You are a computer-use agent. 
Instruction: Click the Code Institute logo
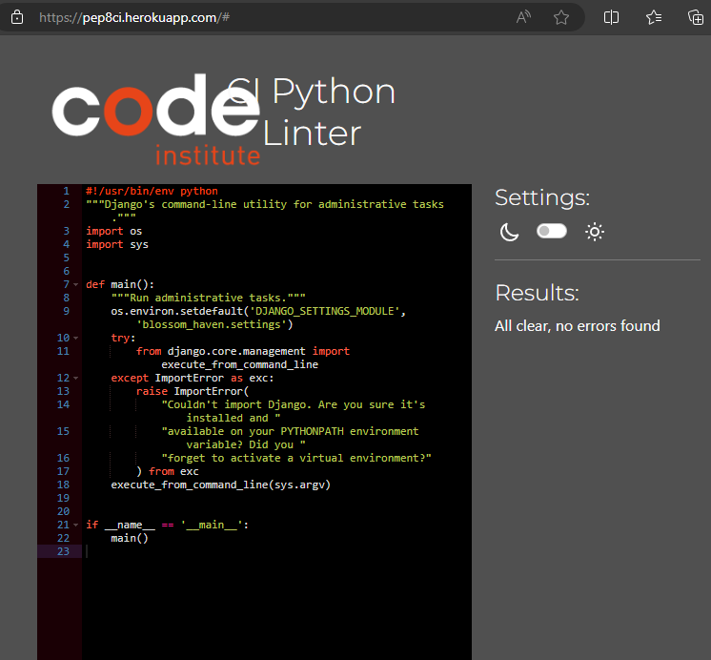tap(156, 119)
